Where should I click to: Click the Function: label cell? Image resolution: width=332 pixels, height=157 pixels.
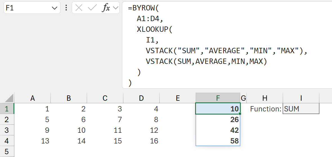pos(265,109)
